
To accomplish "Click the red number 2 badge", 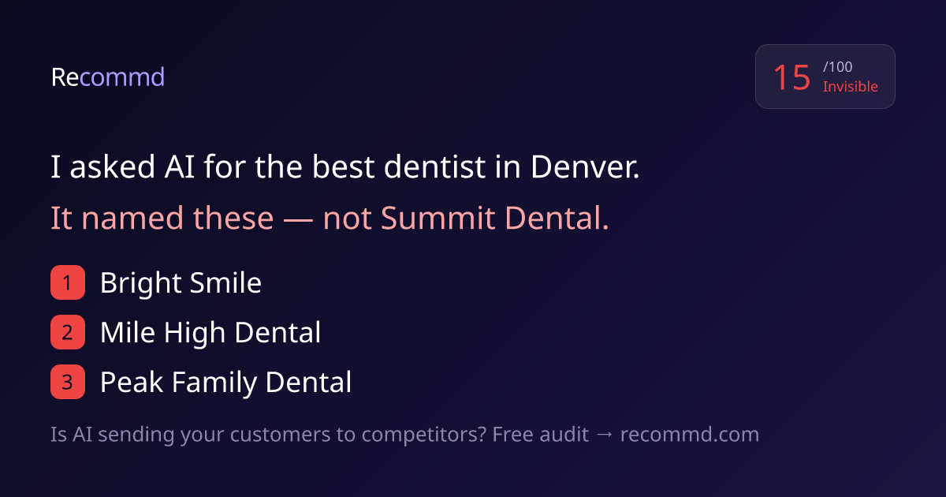I will (67, 333).
